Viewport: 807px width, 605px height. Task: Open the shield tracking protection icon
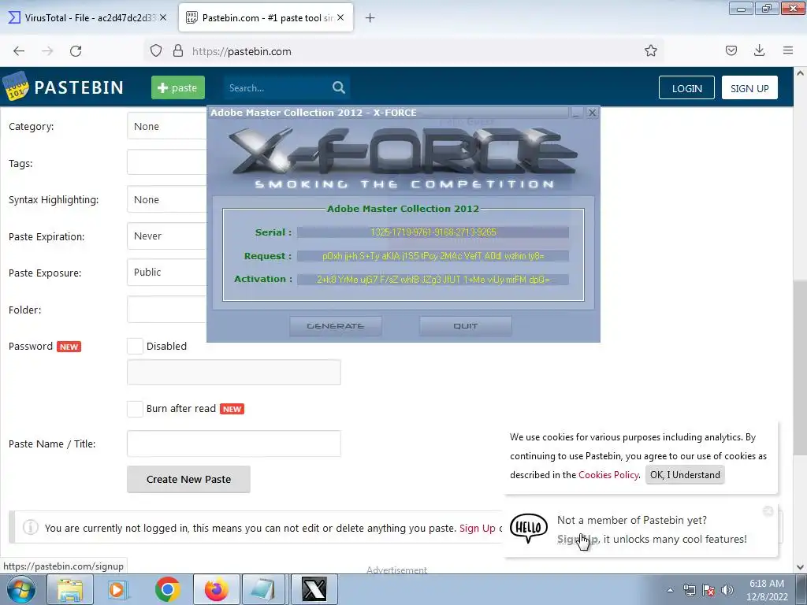click(x=156, y=51)
